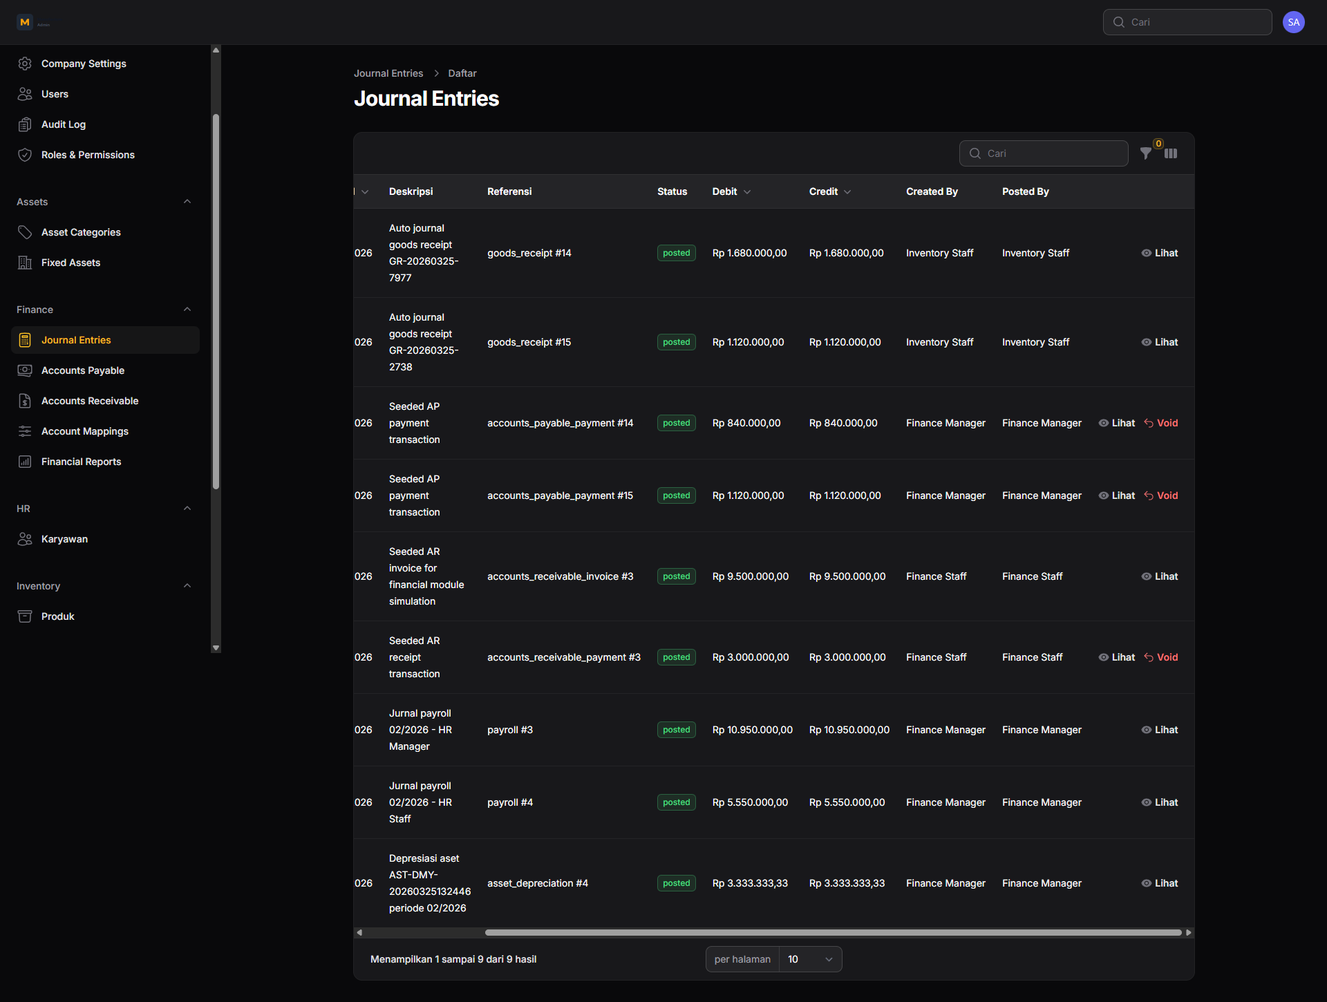View accounts_payable_payment #14 with Lihat

(x=1117, y=423)
